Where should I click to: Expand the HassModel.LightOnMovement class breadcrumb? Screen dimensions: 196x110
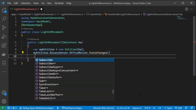click(122, 14)
